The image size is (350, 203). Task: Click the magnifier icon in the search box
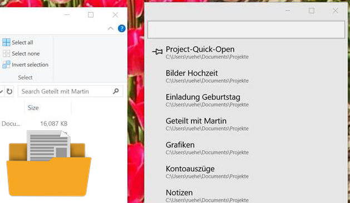116,91
